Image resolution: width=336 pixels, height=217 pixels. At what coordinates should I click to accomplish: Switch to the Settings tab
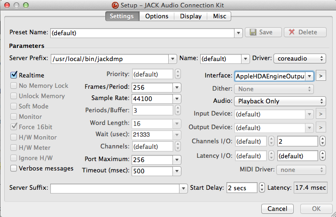click(122, 16)
